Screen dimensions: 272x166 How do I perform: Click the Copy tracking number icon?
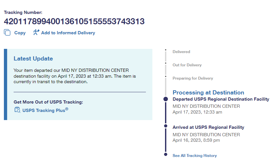(x=7, y=33)
